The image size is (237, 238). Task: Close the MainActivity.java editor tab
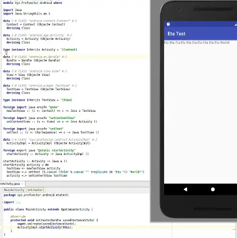(x=22, y=184)
